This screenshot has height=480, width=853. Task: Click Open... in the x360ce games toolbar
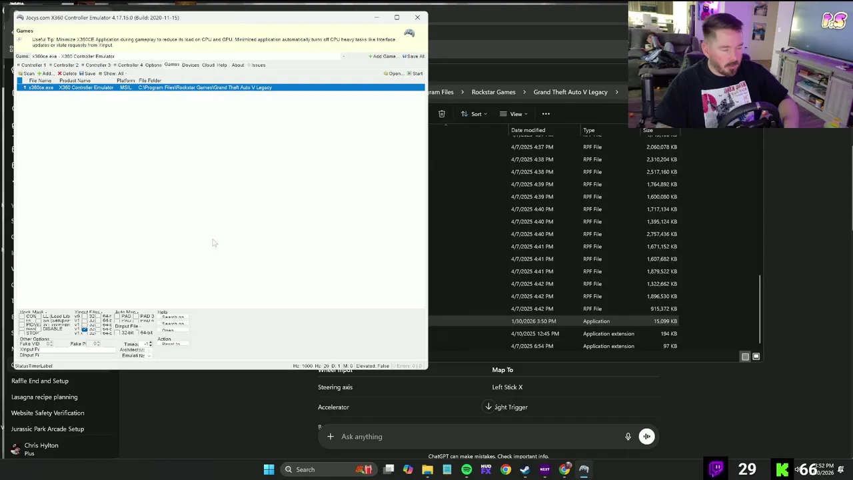point(394,73)
